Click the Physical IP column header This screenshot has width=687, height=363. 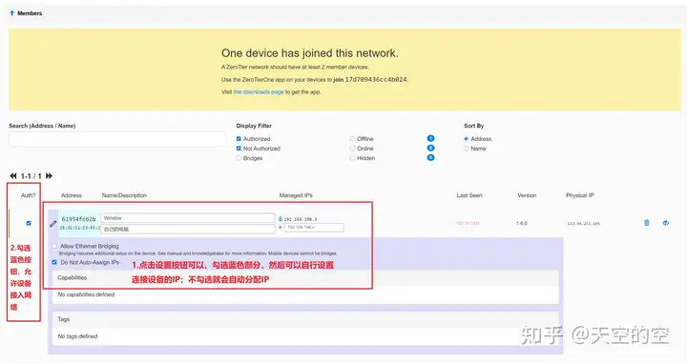[x=580, y=195]
